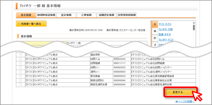Image resolution: width=212 pixels, height=105 pixels.
Task: Click the ページの先頭へ link
Action: point(186,101)
